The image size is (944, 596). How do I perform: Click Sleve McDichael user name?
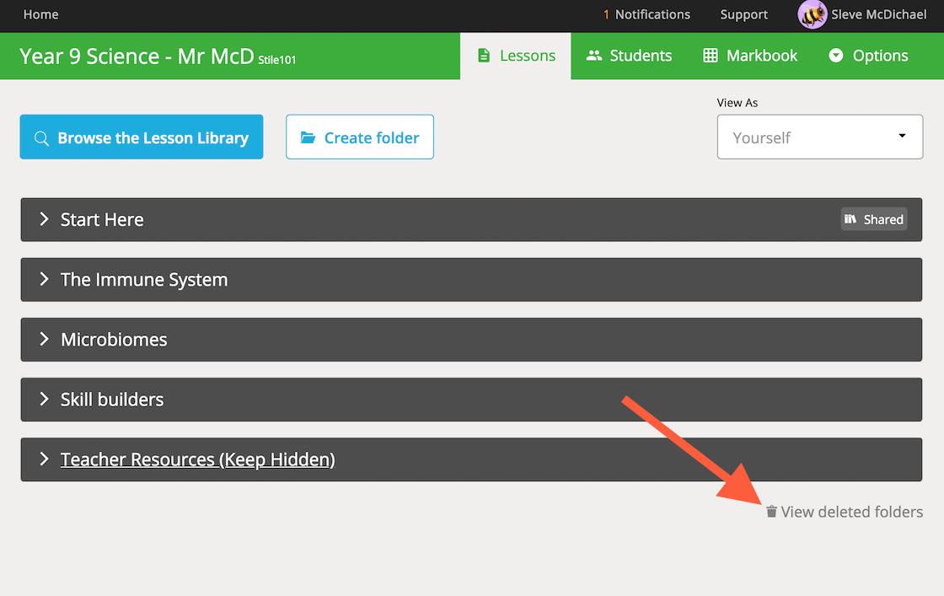coord(878,14)
